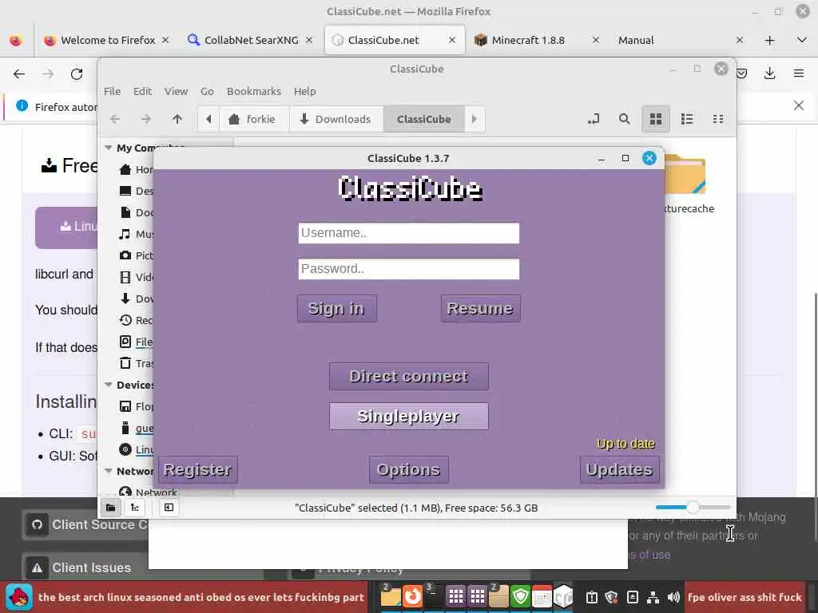Focus the Username input field
818x613 pixels.
click(x=409, y=233)
